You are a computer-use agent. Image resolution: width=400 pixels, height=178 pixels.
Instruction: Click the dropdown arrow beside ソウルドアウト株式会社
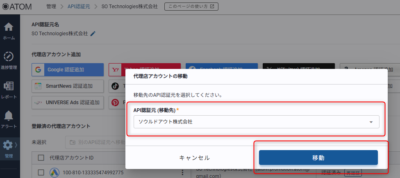(371, 122)
